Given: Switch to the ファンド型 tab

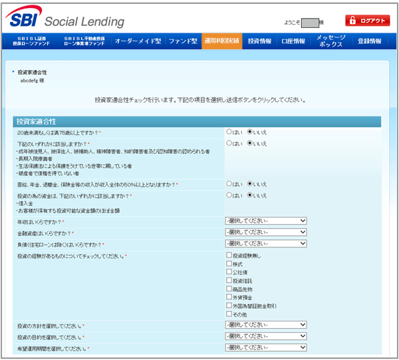Looking at the screenshot, I should click(x=183, y=41).
